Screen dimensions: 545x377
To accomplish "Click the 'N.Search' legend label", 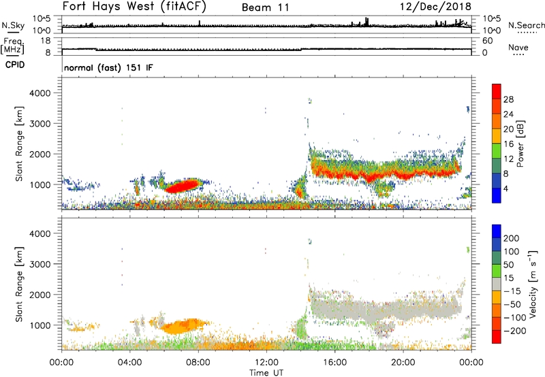I will coord(526,25).
